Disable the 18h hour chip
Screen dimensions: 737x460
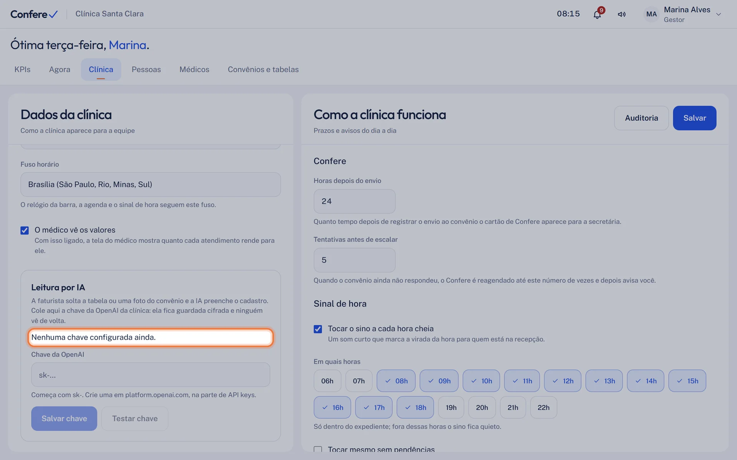click(x=415, y=407)
